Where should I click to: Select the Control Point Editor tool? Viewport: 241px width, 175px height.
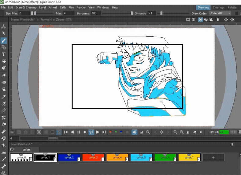click(x=4, y=118)
